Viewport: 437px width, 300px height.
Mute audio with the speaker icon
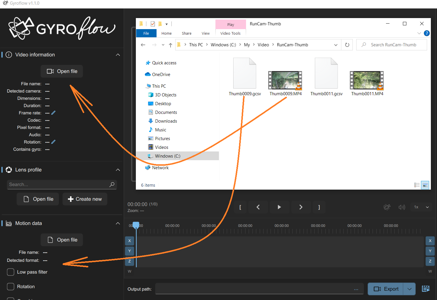402,207
